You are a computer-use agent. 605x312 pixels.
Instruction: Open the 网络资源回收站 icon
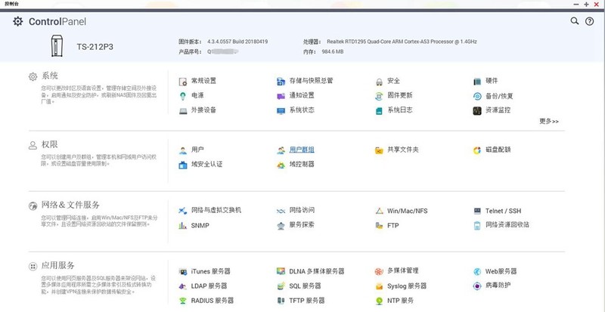(477, 226)
